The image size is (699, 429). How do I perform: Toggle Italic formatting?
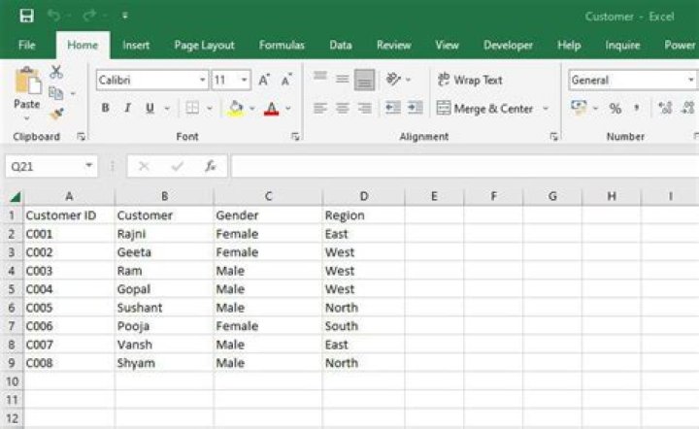(x=127, y=109)
